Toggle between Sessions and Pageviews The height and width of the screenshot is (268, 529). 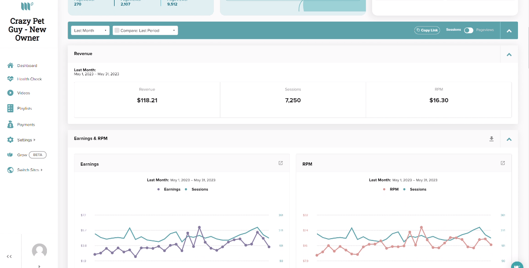coord(469,30)
